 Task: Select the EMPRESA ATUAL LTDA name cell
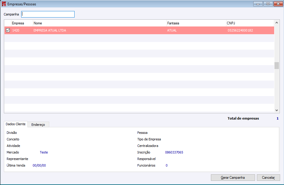(50, 30)
